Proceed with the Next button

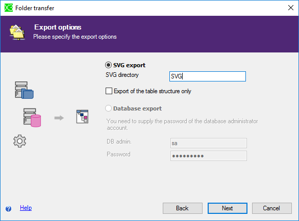point(227,208)
